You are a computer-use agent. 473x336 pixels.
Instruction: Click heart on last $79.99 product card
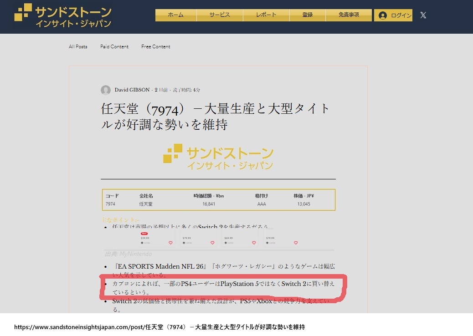296,243
